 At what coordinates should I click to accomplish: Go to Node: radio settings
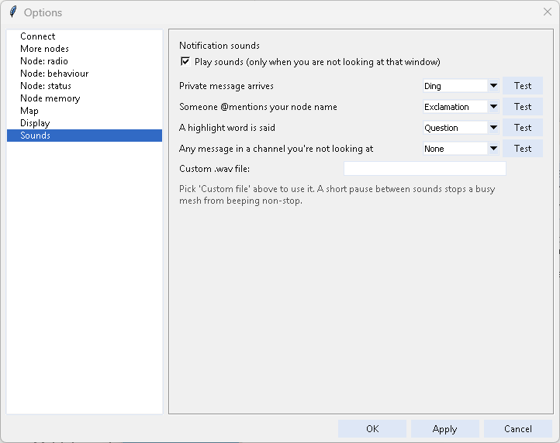(x=85, y=61)
